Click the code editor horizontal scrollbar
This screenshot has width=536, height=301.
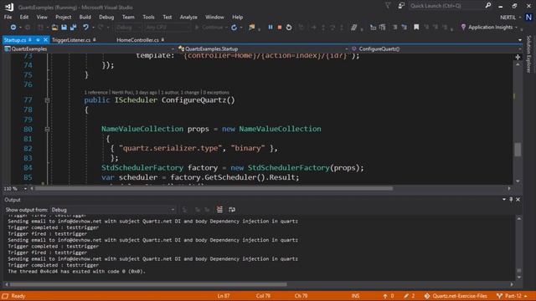click(214, 188)
